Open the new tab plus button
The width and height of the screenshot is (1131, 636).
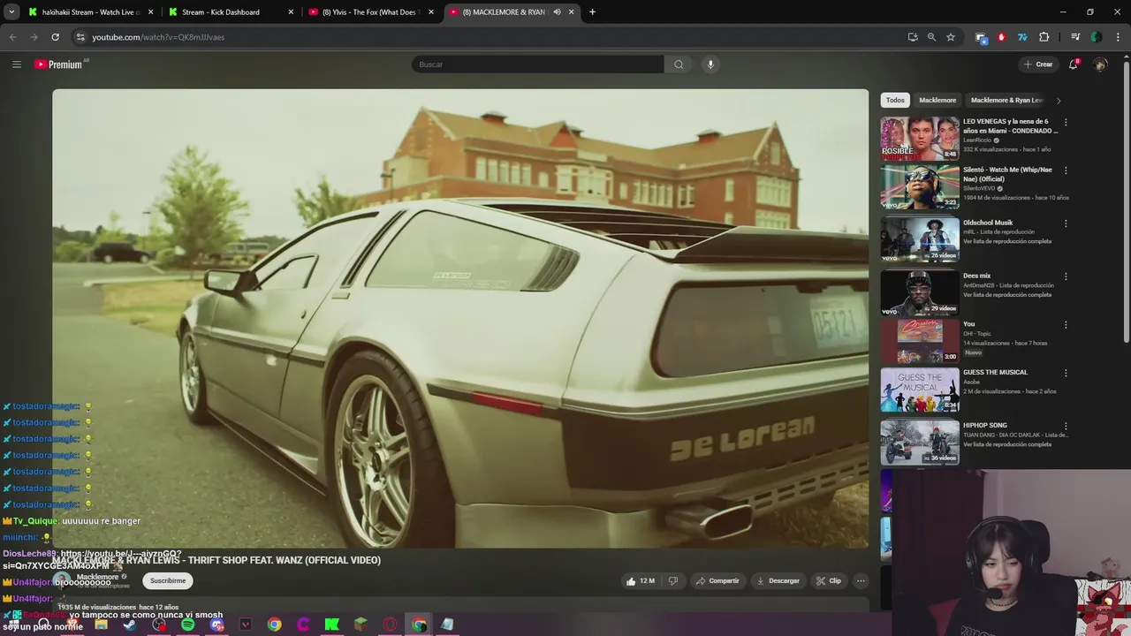click(592, 12)
